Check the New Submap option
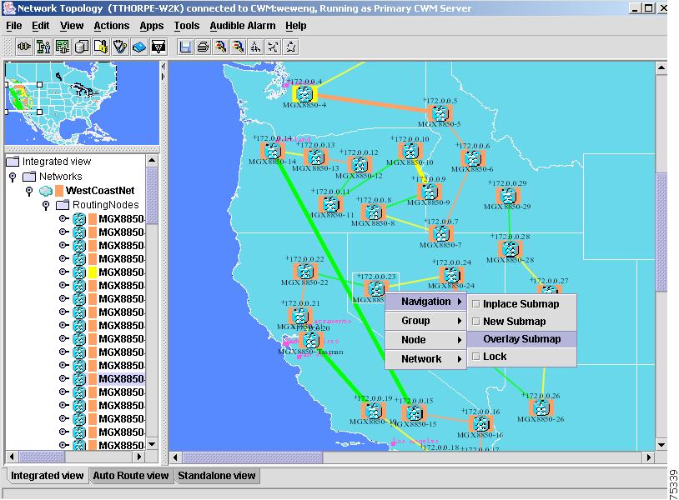 point(522,322)
